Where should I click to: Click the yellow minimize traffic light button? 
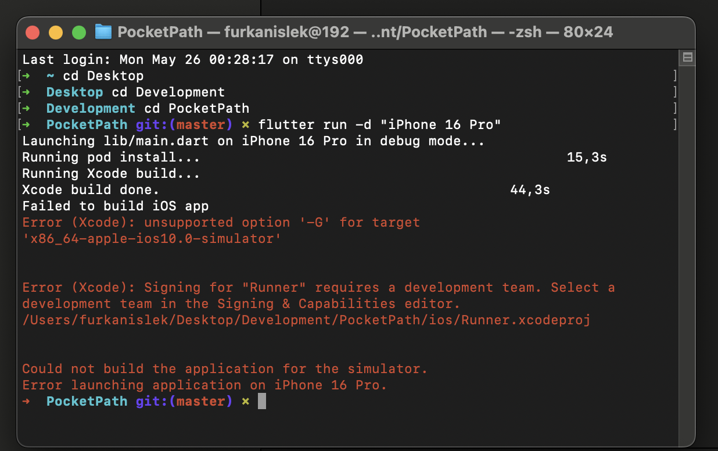click(x=56, y=33)
